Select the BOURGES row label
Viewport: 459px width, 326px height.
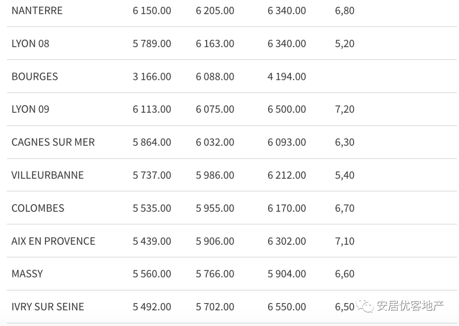click(x=34, y=77)
